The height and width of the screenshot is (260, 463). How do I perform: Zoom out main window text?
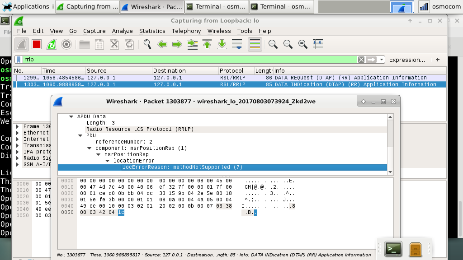click(x=288, y=45)
